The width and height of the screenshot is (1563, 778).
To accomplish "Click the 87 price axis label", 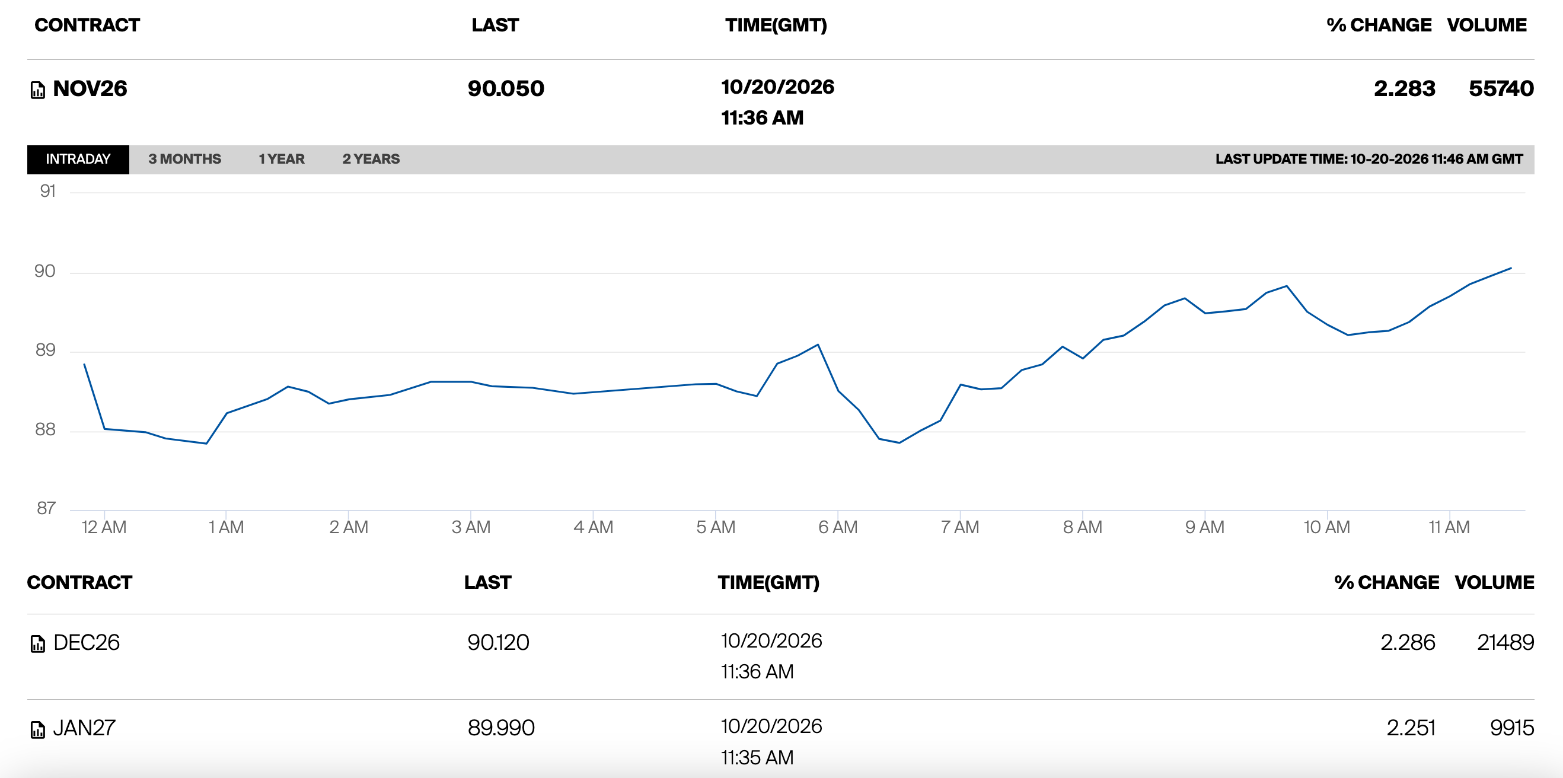I will pyautogui.click(x=46, y=508).
